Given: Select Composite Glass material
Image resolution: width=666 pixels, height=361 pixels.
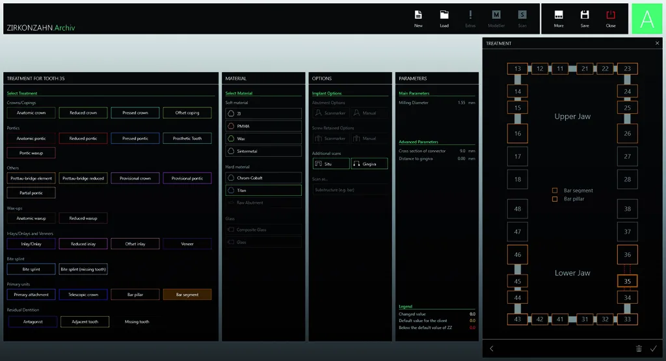Looking at the screenshot, I should tap(263, 230).
